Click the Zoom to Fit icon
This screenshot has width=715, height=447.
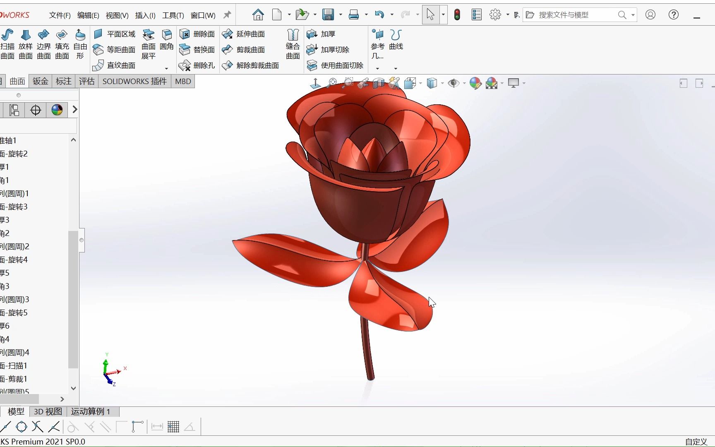click(332, 83)
